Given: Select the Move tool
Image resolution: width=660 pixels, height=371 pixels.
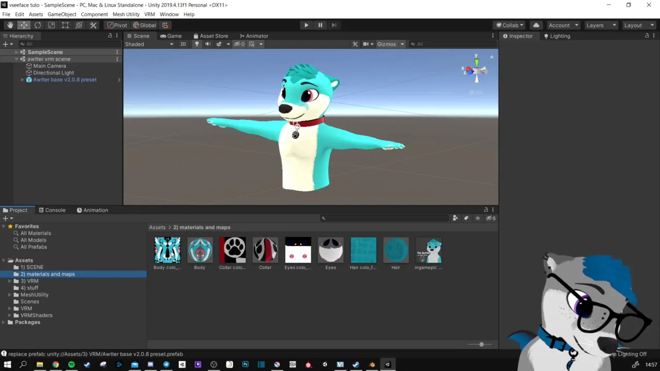Looking at the screenshot, I should click(24, 25).
